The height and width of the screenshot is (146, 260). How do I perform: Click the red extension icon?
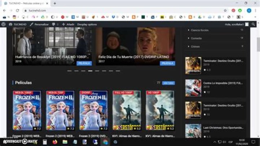pos(233,10)
